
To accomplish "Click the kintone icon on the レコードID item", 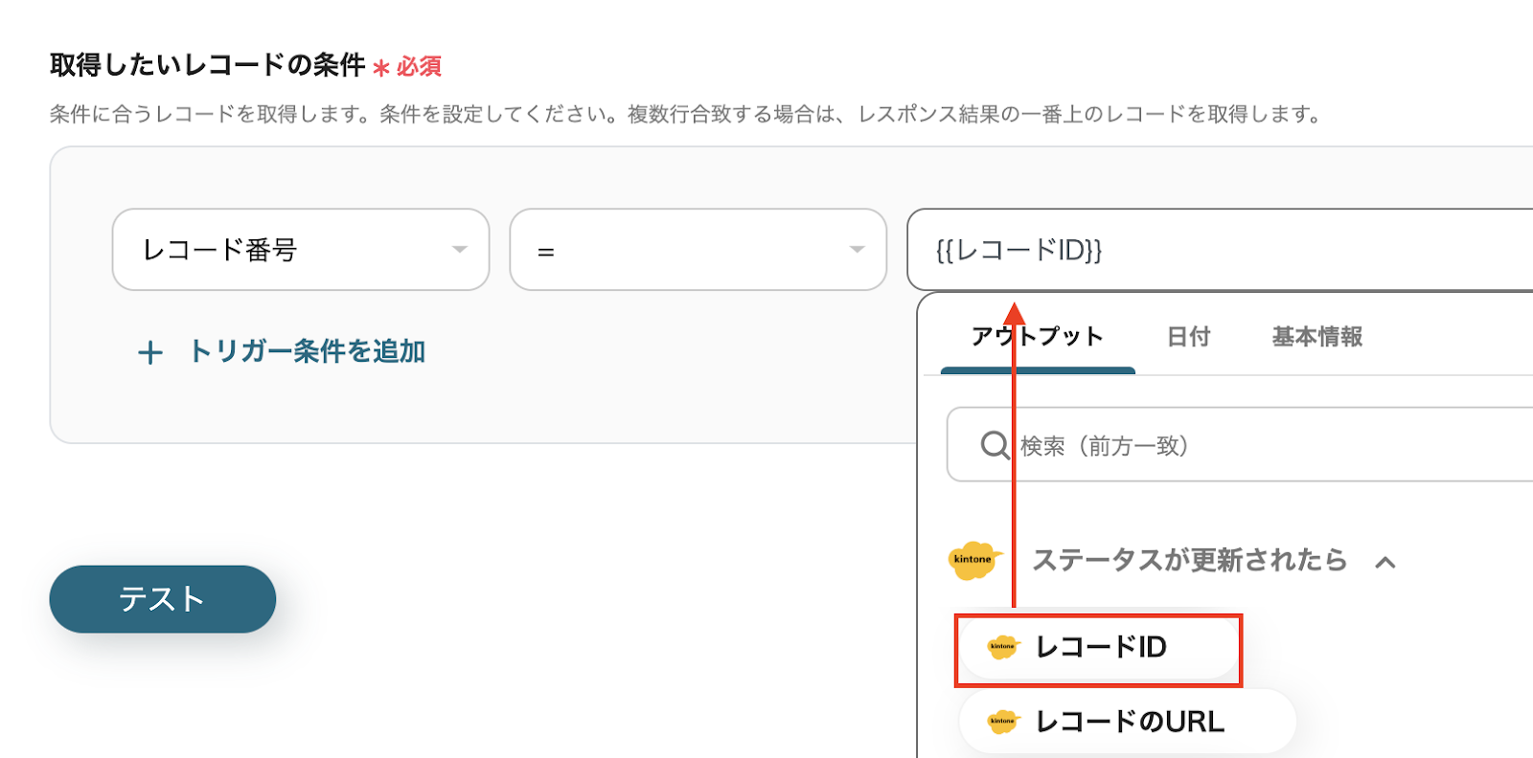I will (1002, 647).
